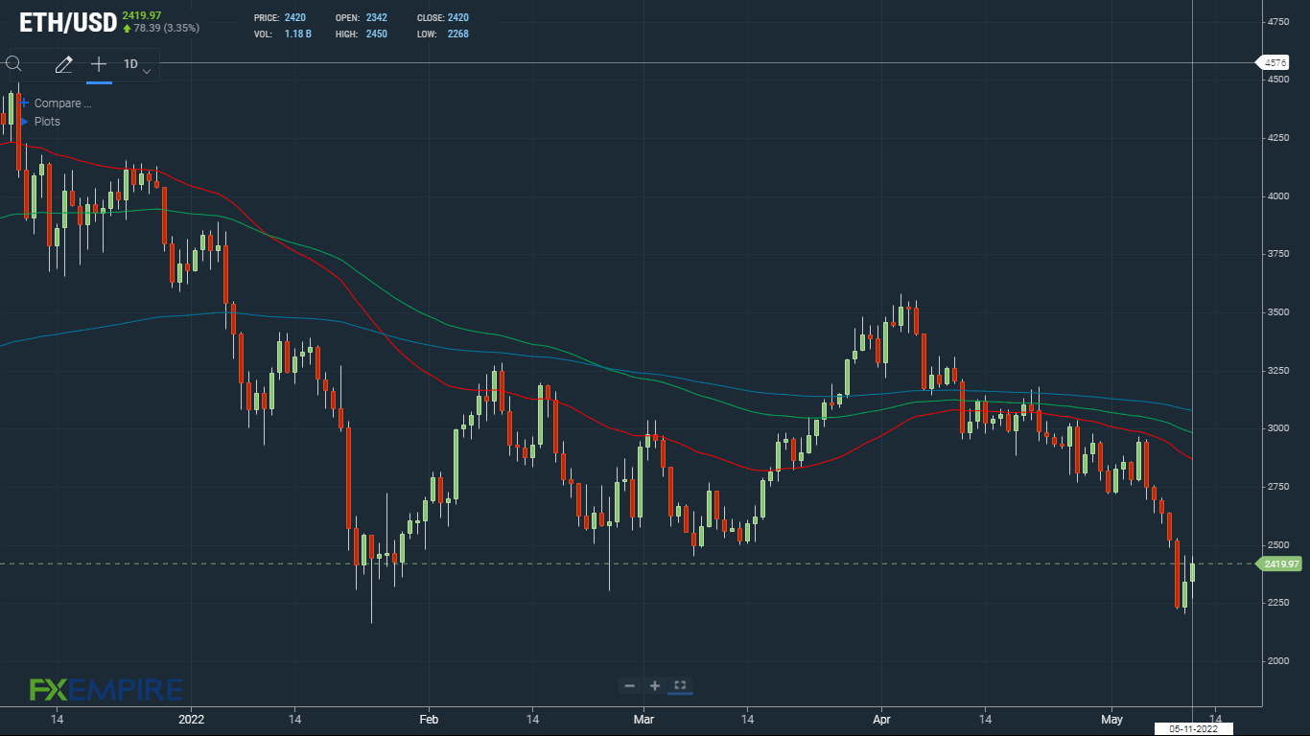Click the 4000 price axis tick
The image size is (1310, 736).
point(1278,196)
